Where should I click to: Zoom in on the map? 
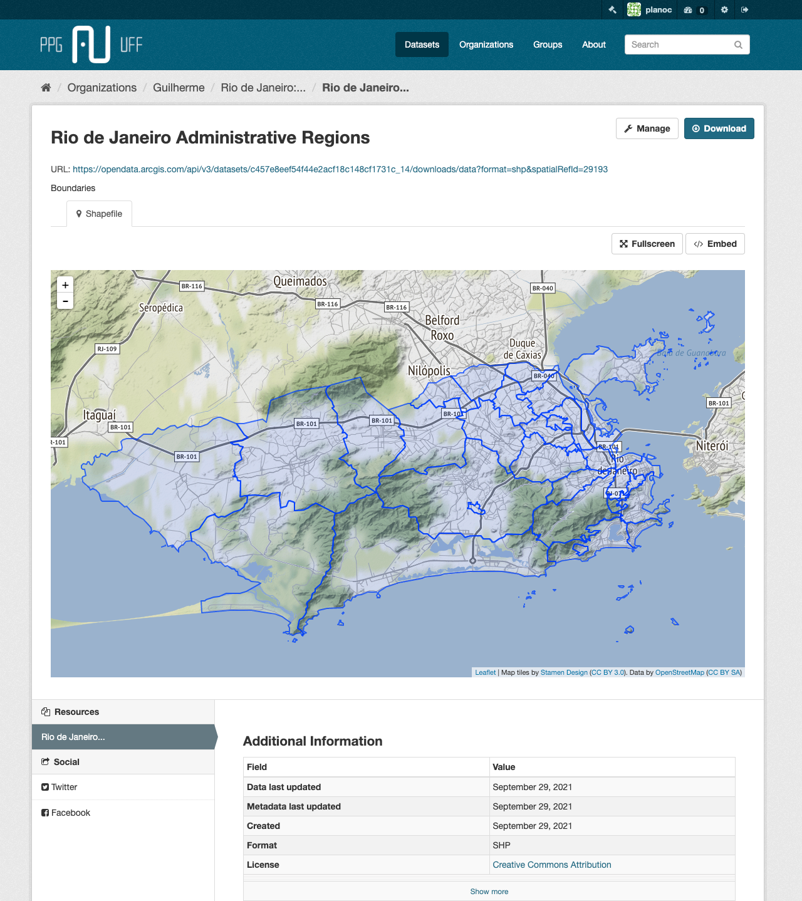pyautogui.click(x=65, y=285)
